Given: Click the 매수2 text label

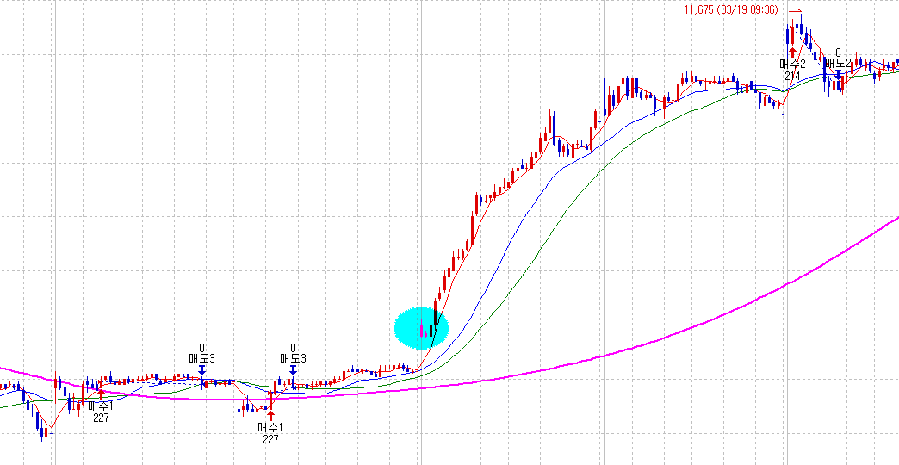Looking at the screenshot, I should 792,64.
